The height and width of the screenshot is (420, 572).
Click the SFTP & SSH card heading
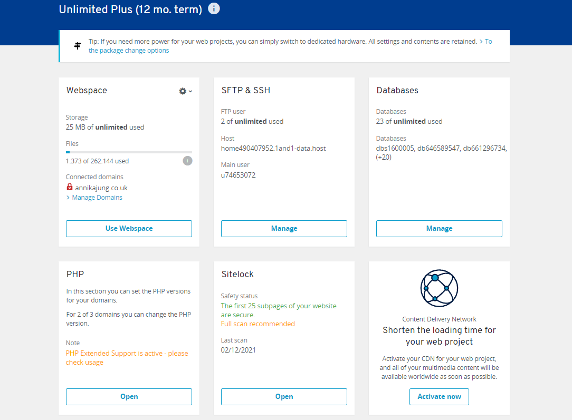pos(246,90)
